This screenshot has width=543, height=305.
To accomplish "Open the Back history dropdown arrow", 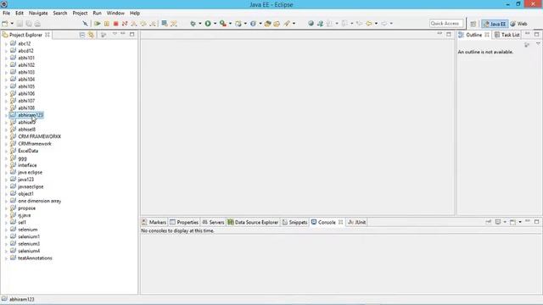I will tap(376, 24).
